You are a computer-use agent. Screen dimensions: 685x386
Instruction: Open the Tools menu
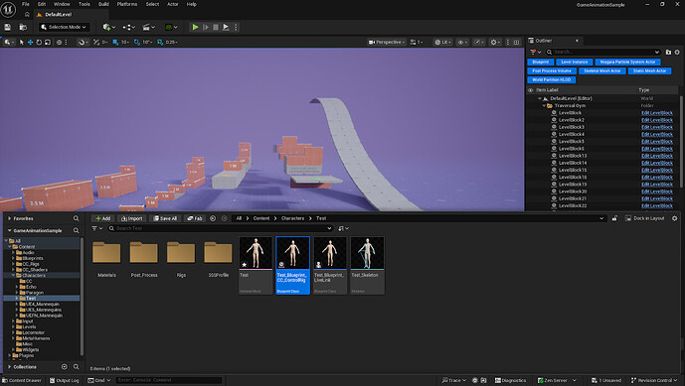85,4
